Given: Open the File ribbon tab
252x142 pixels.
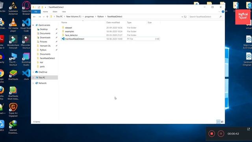Looking at the screenshot, I should tap(36, 11).
